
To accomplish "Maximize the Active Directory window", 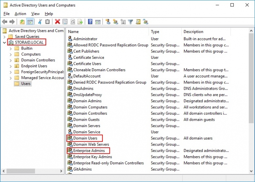I will pos(232,5).
